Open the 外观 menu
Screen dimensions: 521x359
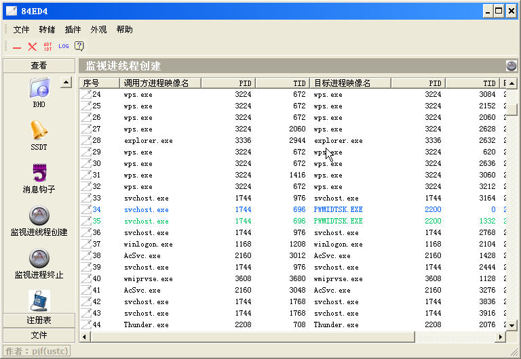click(98, 30)
